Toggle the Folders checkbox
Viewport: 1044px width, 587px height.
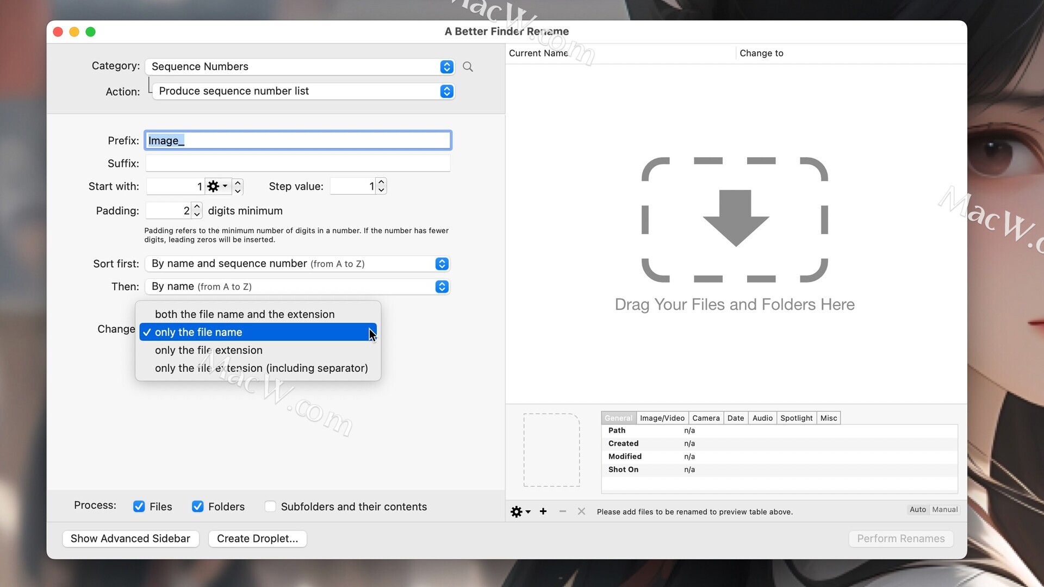click(198, 507)
